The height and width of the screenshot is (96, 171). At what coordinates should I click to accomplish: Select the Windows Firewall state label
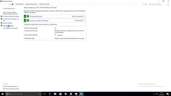click(x=31, y=28)
